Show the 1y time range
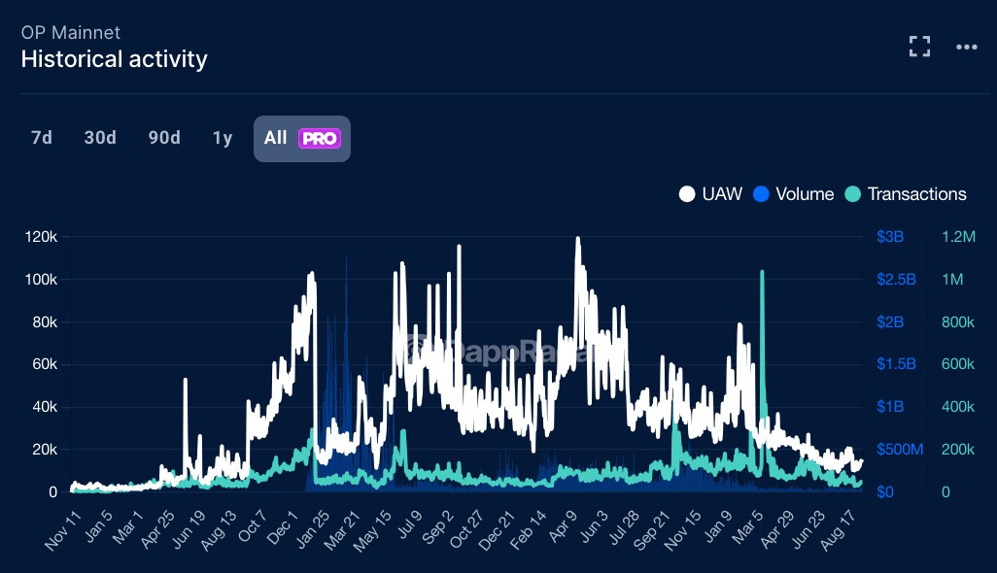The width and height of the screenshot is (997, 573). coord(223,138)
